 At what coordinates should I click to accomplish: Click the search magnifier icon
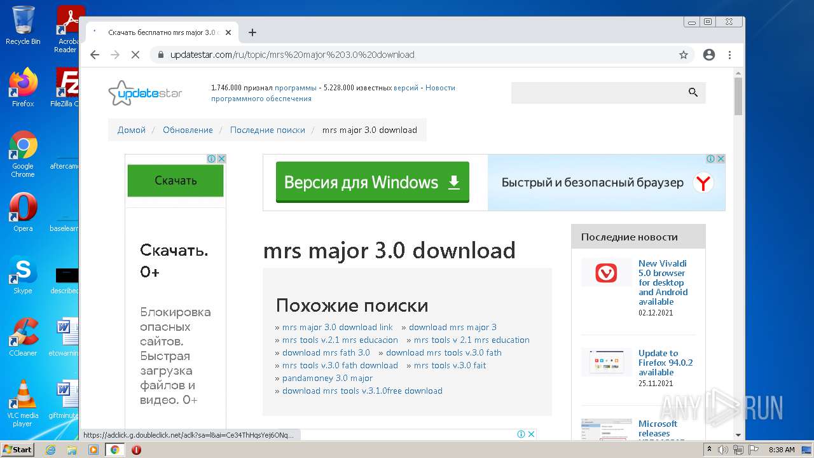[x=693, y=93]
